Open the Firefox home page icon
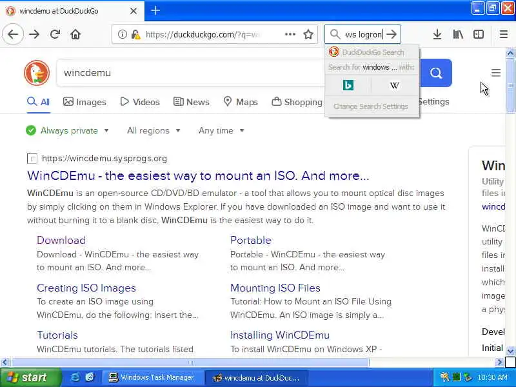 click(x=75, y=34)
